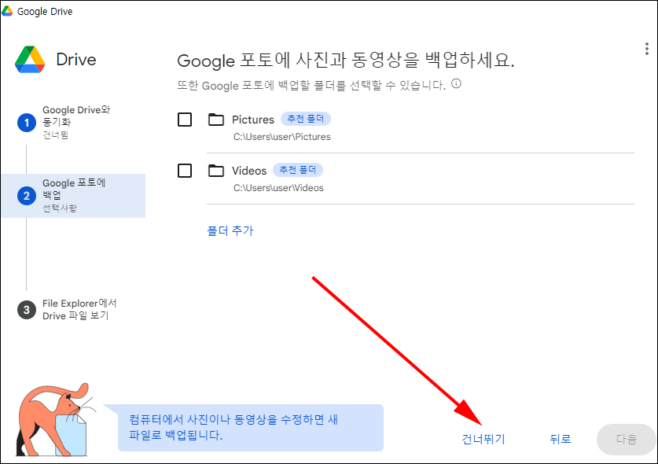Click the Pictures folder icon
Viewport: 658px width, 464px height.
pos(216,120)
